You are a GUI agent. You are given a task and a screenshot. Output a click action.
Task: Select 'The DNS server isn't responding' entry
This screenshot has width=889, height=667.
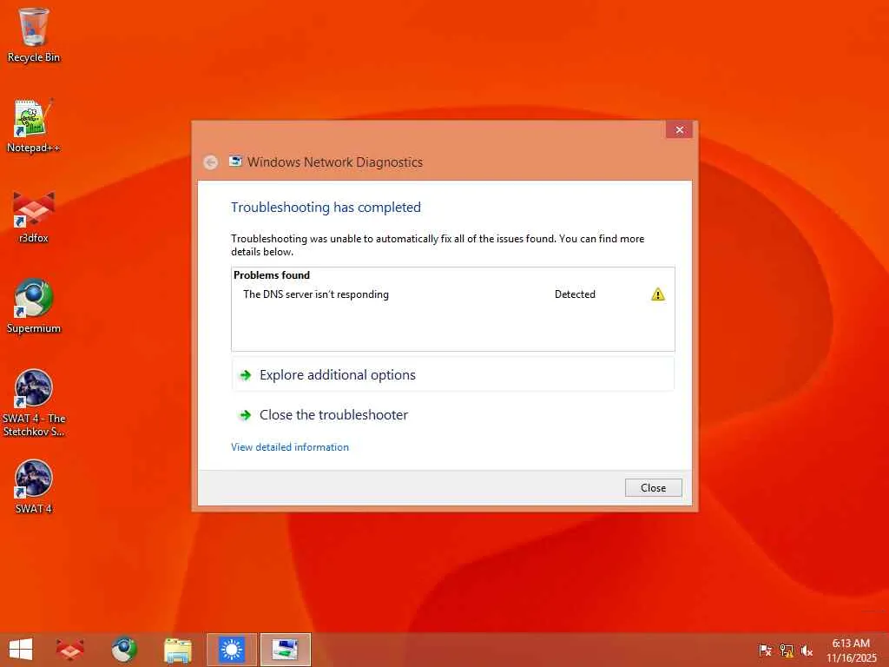point(316,294)
